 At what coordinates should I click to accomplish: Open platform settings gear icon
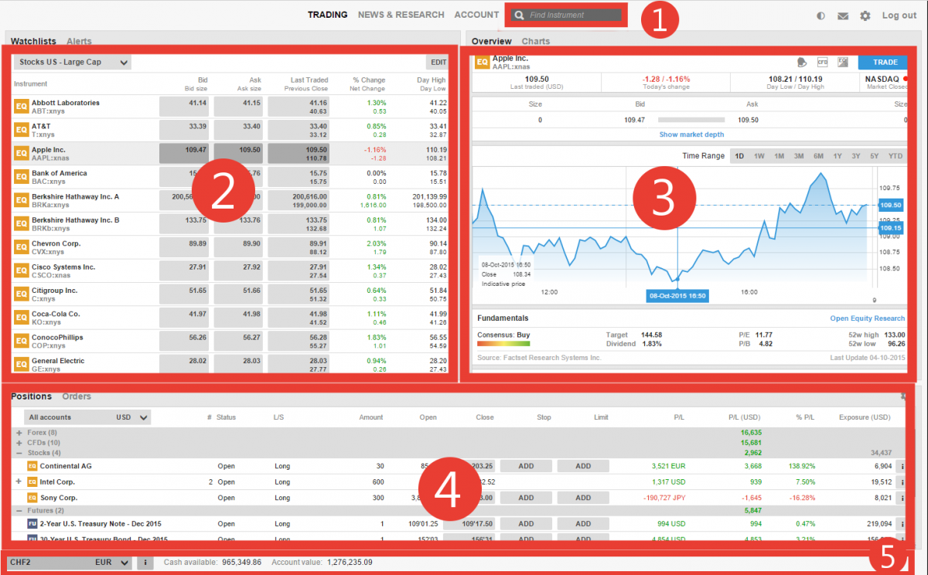pos(865,15)
